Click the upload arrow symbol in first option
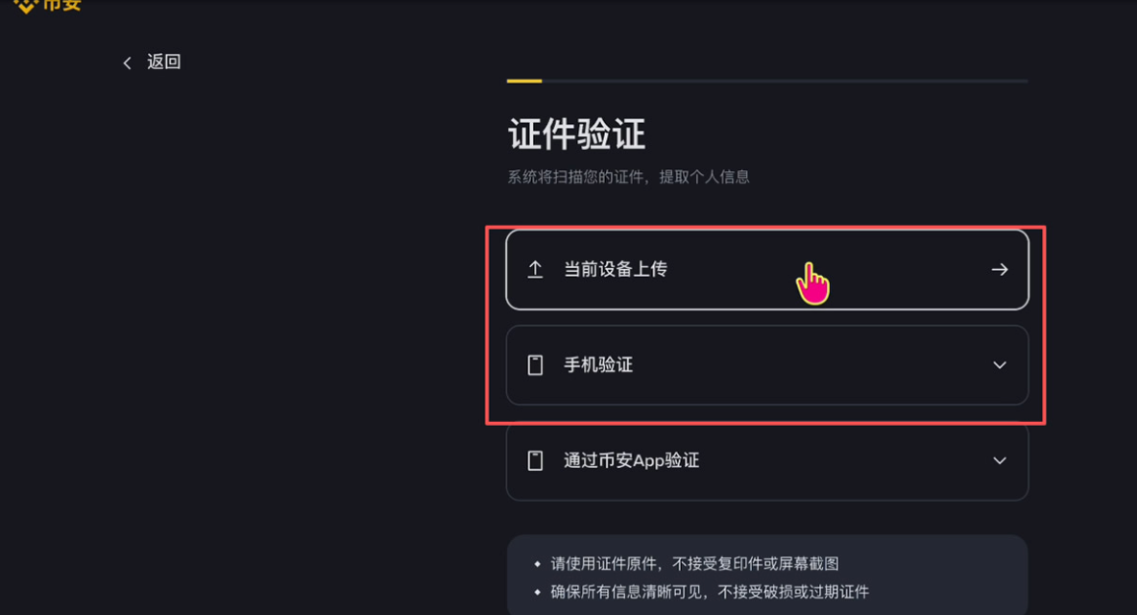Image resolution: width=1137 pixels, height=615 pixels. coord(535,269)
